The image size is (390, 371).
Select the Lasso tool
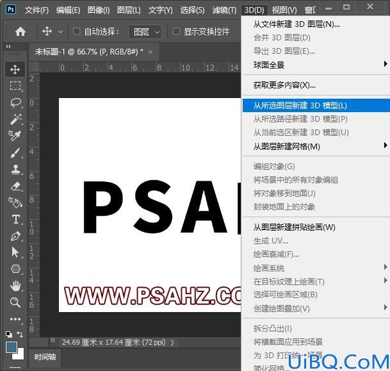[15, 103]
